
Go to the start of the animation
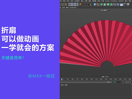tap(123, 82)
